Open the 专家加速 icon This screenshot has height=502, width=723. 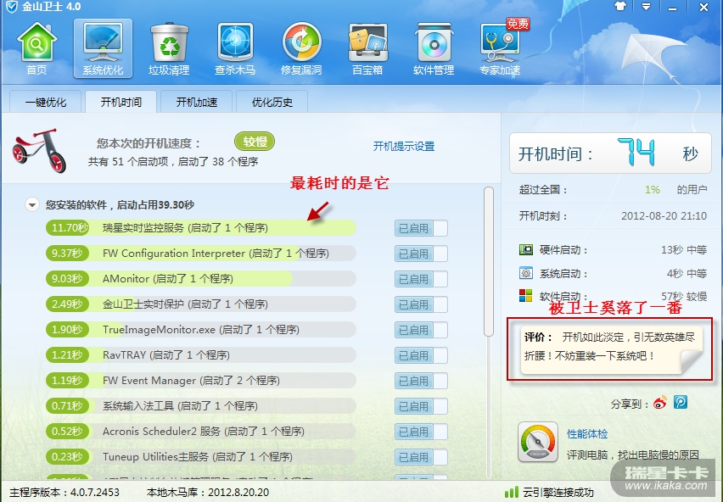point(501,48)
